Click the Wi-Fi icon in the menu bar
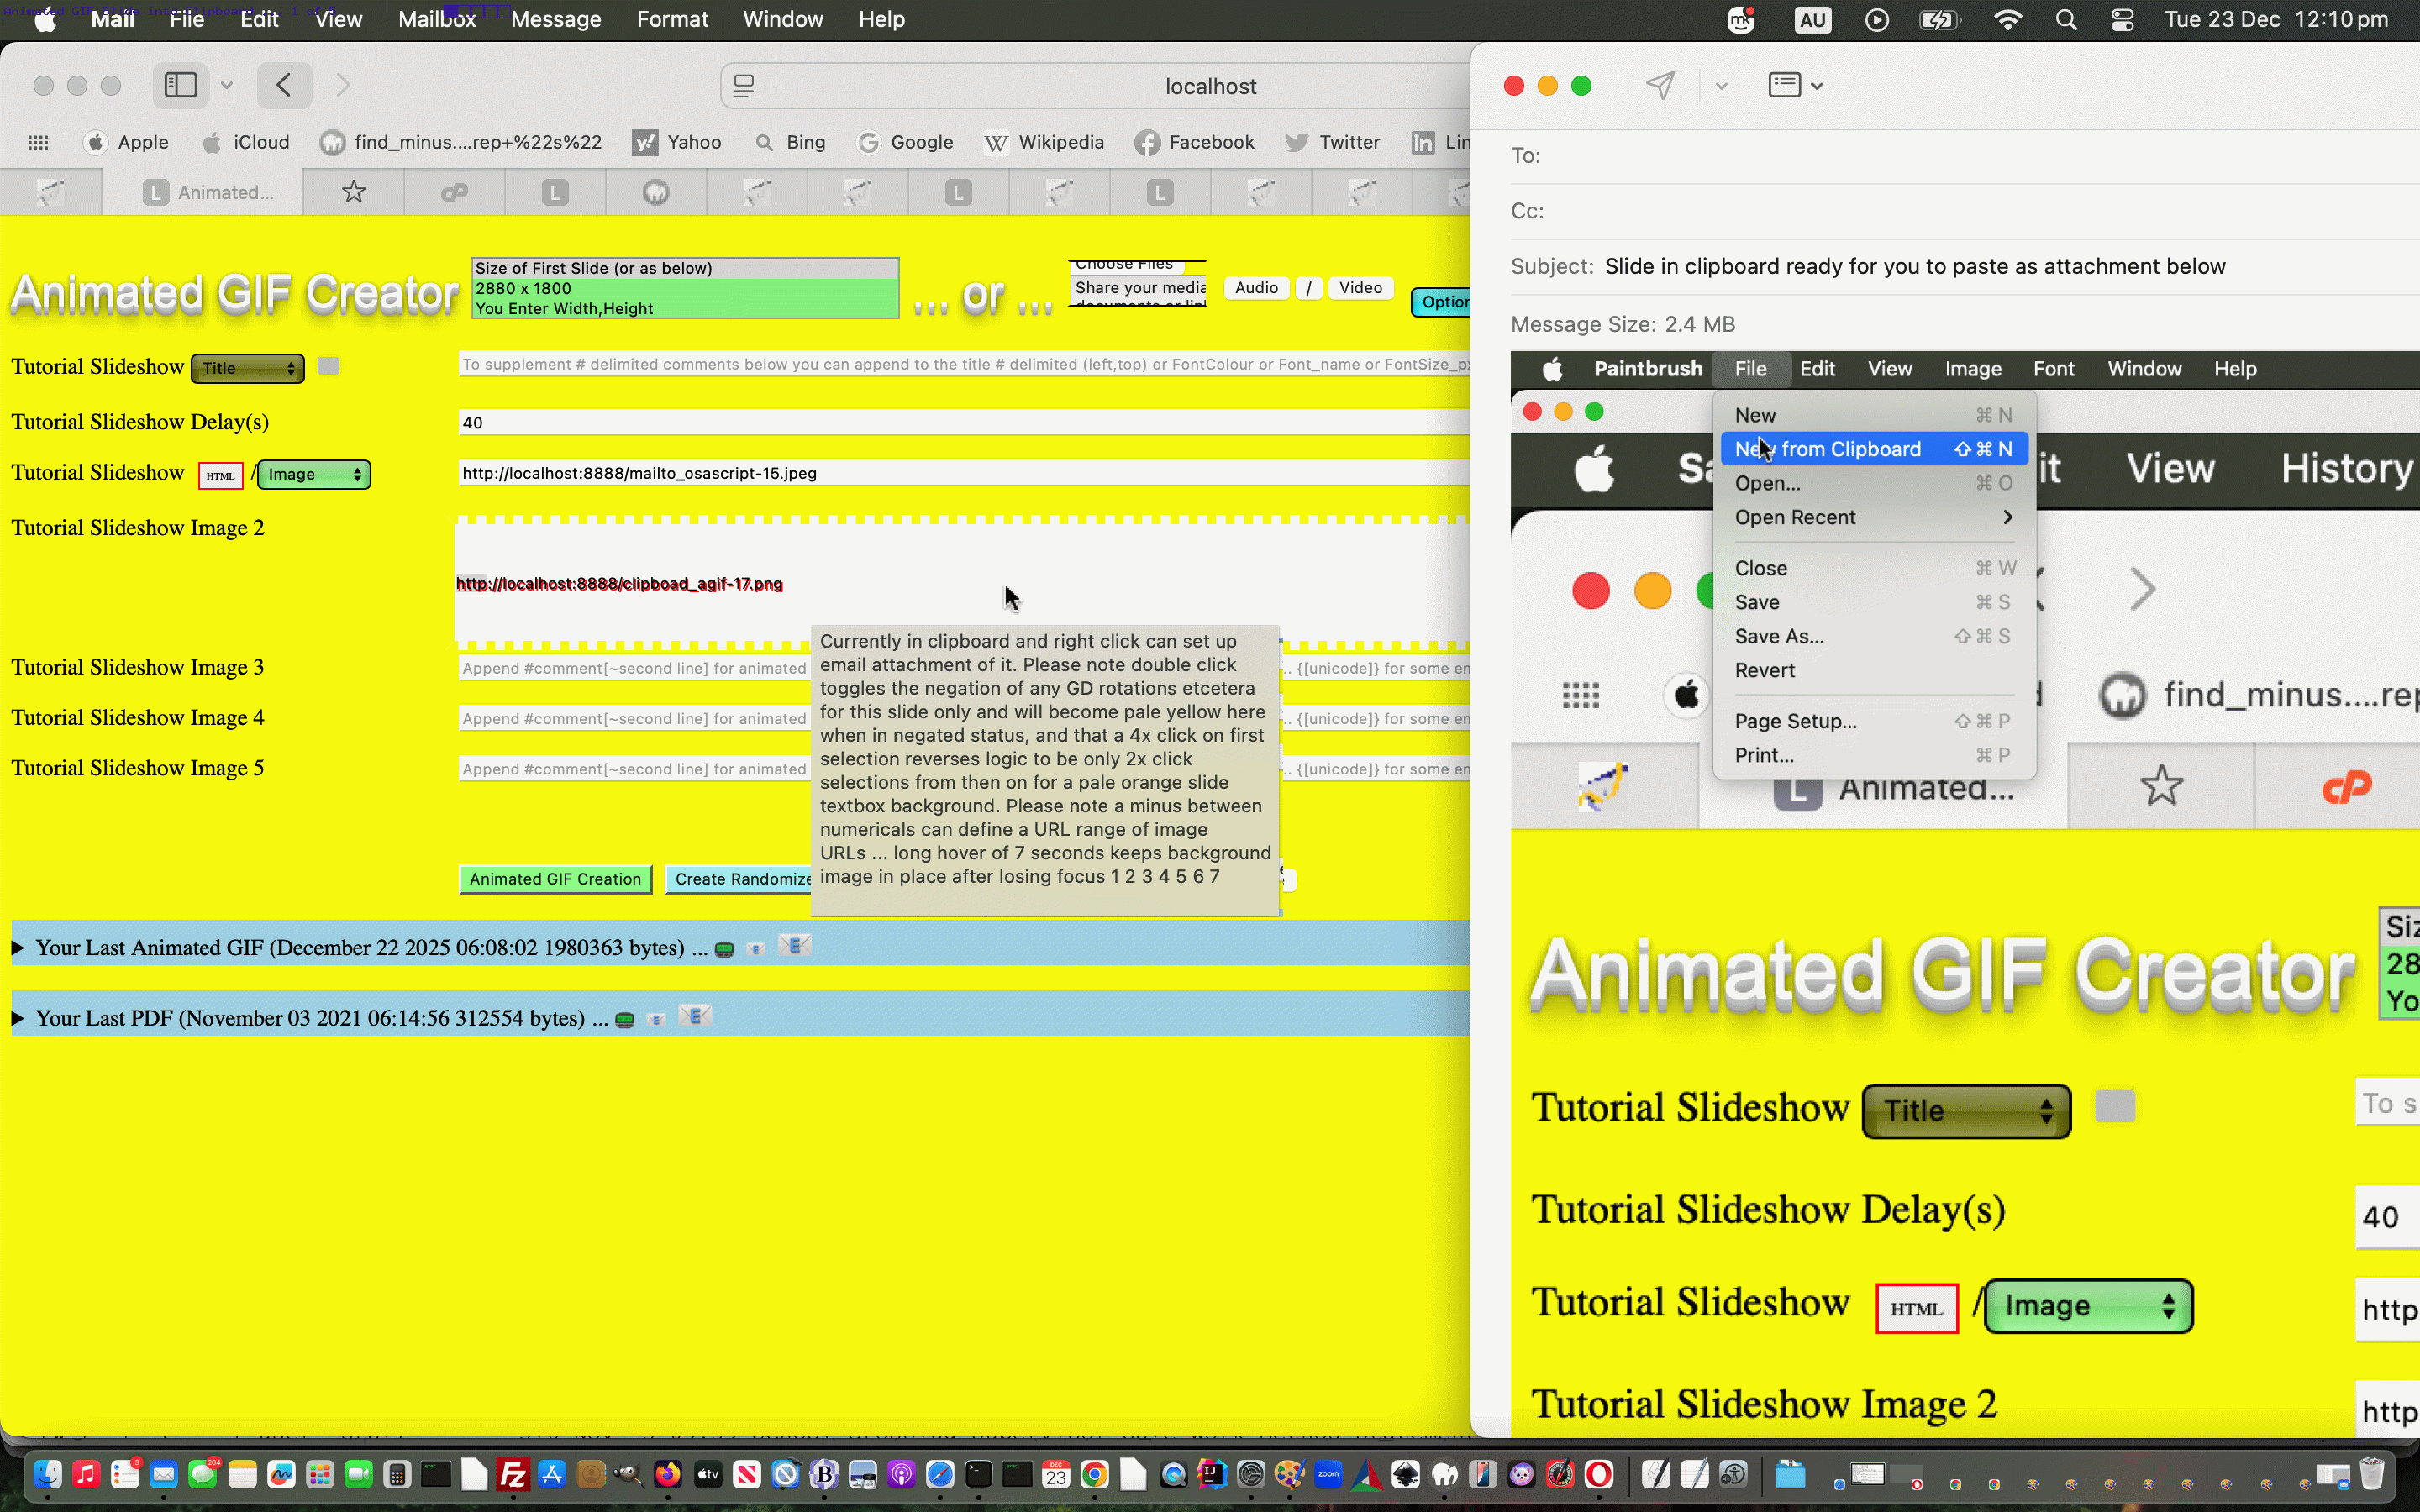Image resolution: width=2420 pixels, height=1512 pixels. [2008, 19]
